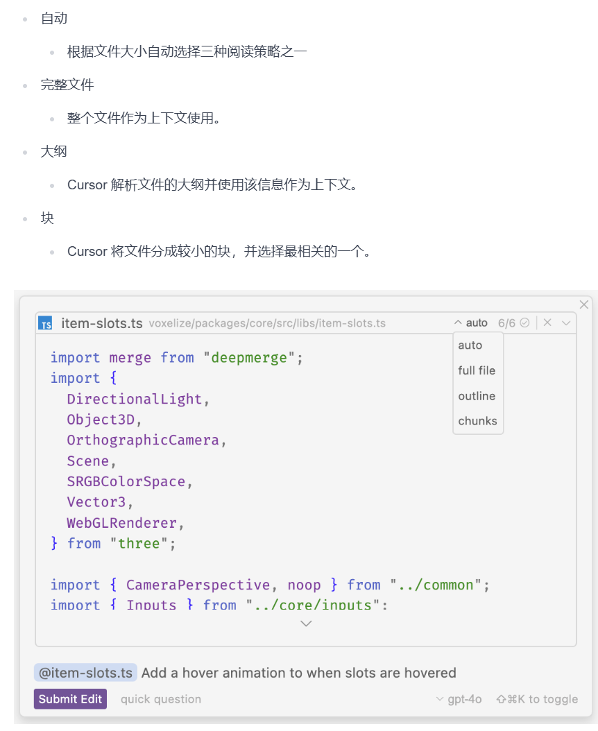The height and width of the screenshot is (731, 598).
Task: Click the quick question button
Action: tap(161, 699)
